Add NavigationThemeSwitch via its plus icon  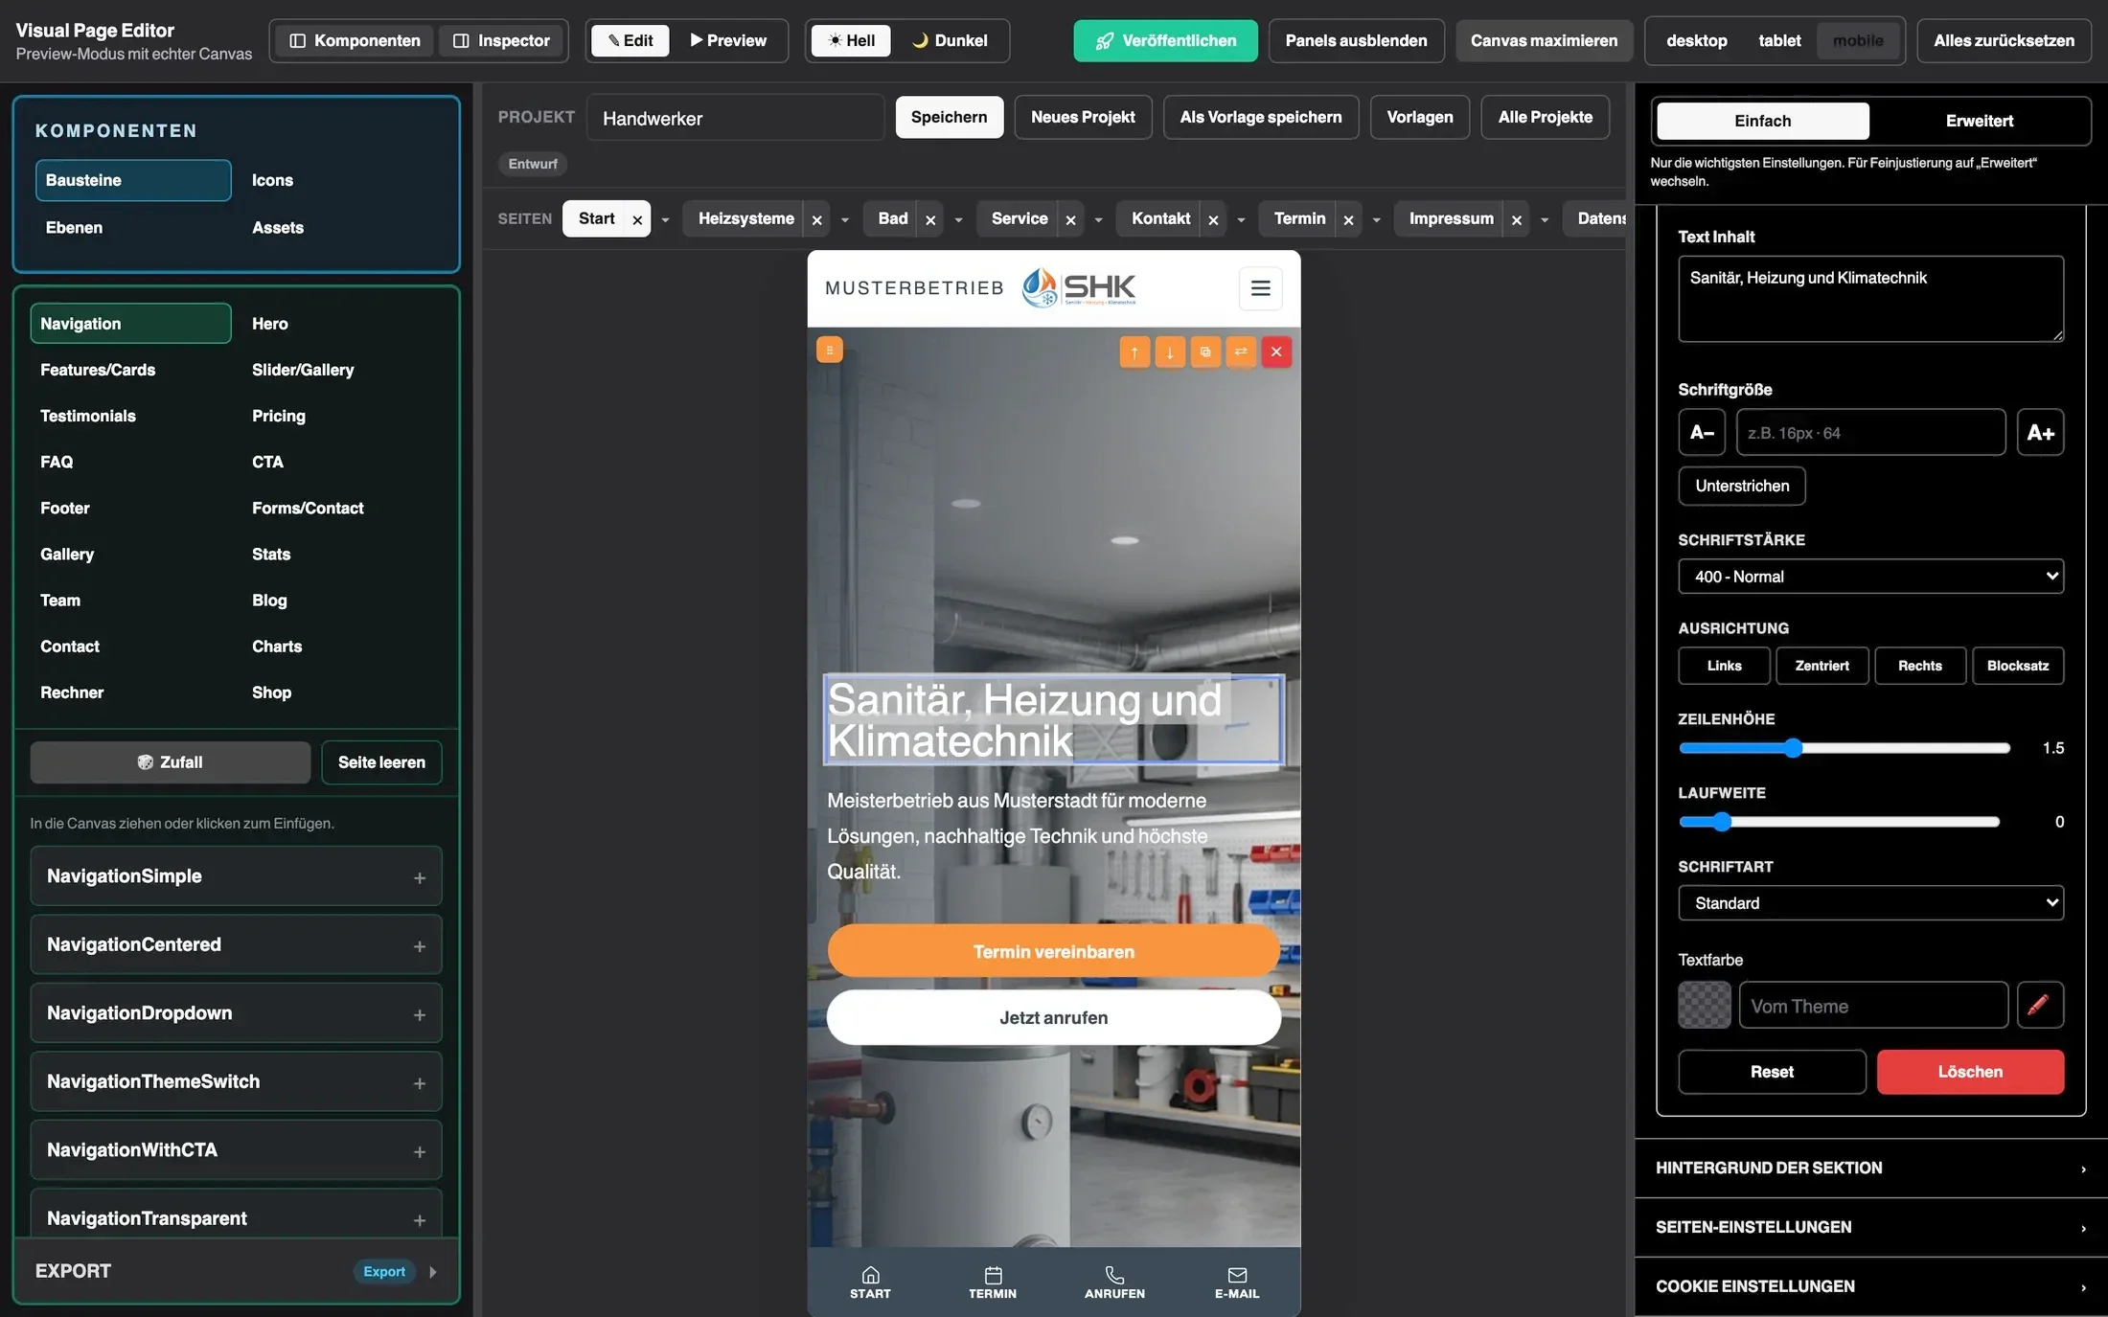(x=420, y=1083)
